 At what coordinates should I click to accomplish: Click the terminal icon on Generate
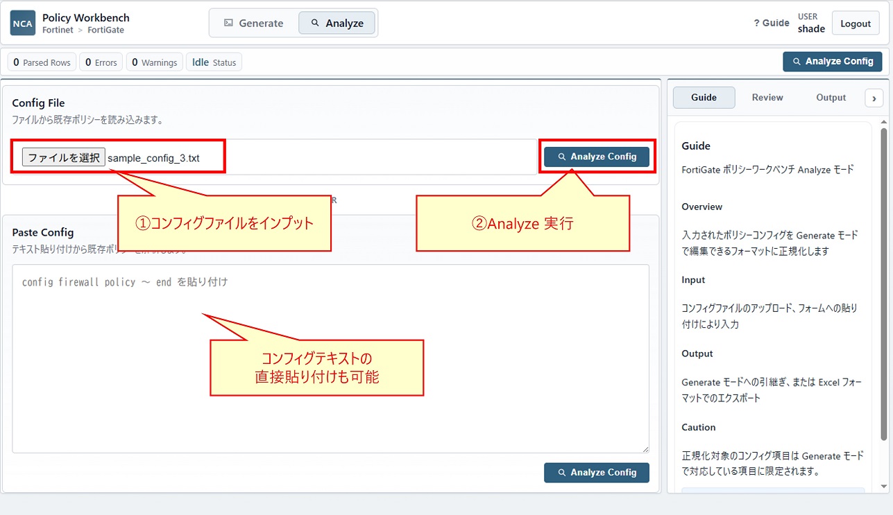(x=228, y=23)
